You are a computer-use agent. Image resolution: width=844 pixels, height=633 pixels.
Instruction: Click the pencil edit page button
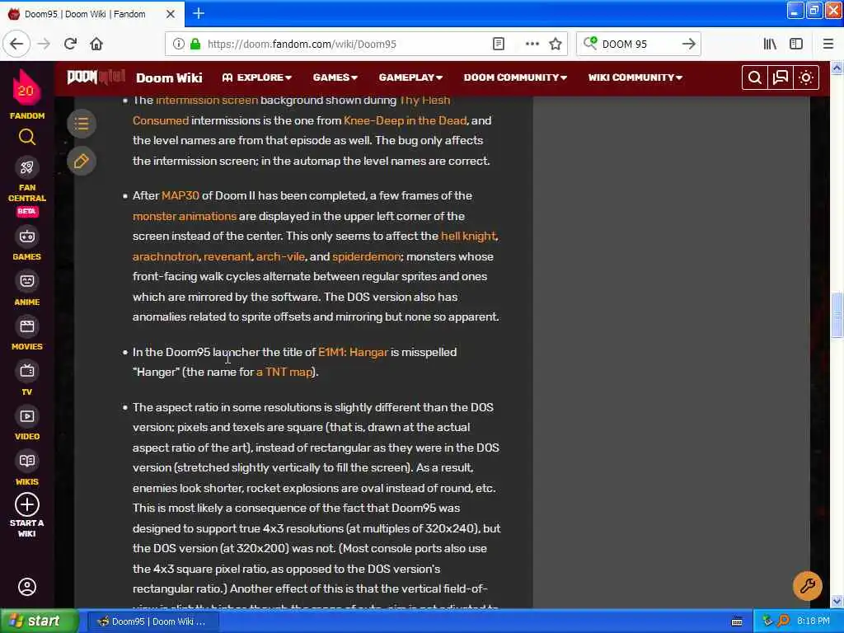tap(82, 161)
